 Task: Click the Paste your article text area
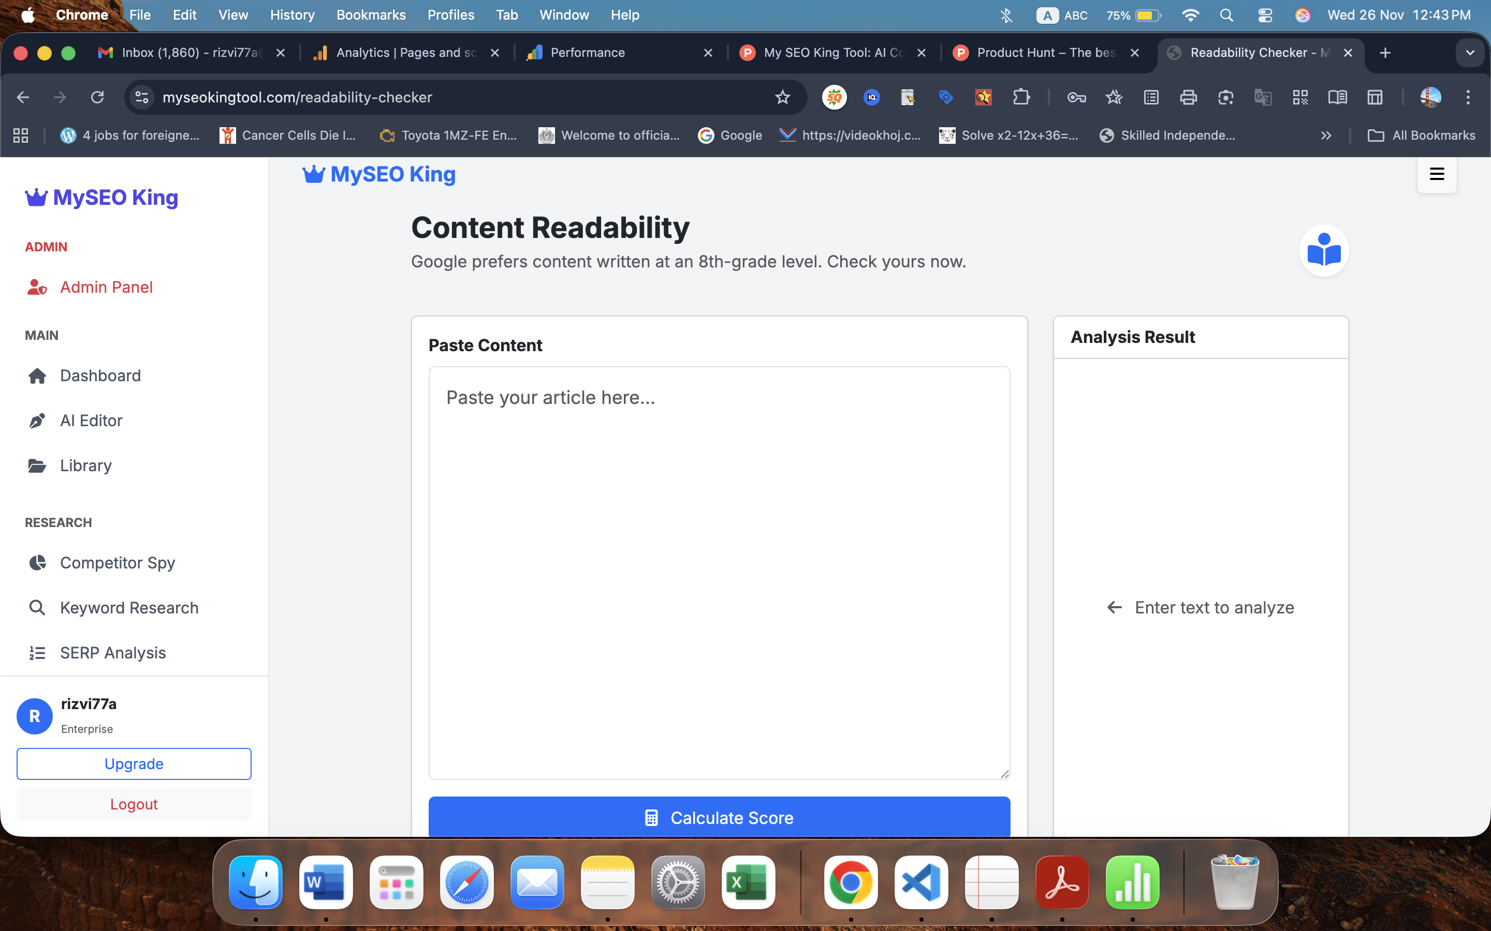point(719,573)
